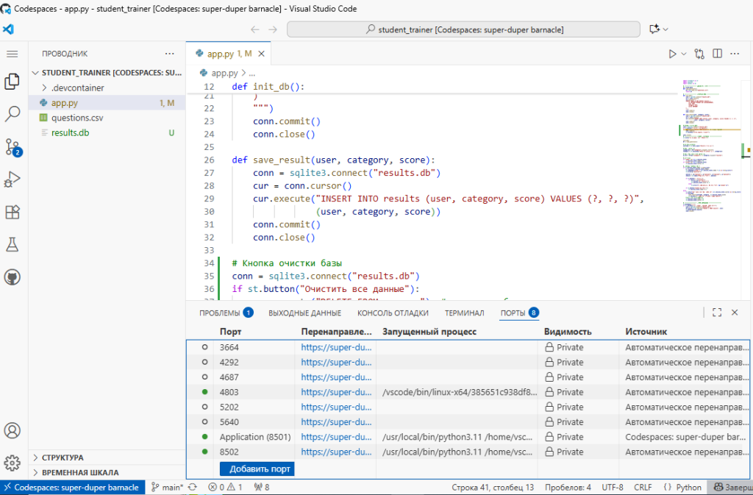This screenshot has height=495, width=753.
Task: Switch to the ТЕРМИНАЛ tab
Action: tap(465, 313)
